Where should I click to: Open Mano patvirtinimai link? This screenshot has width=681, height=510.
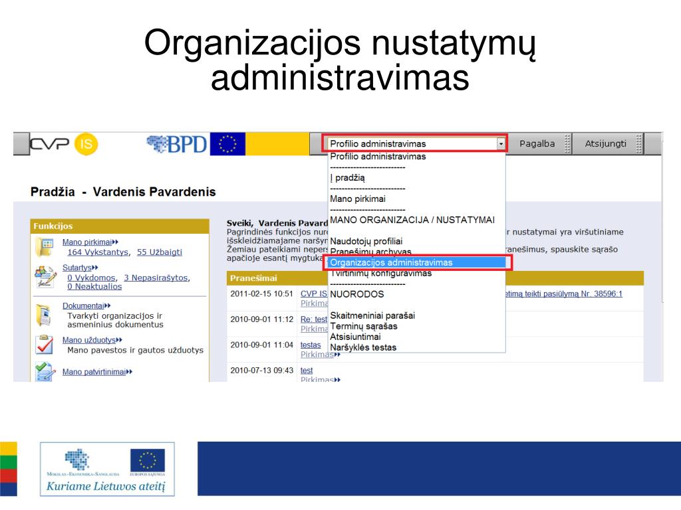(97, 372)
